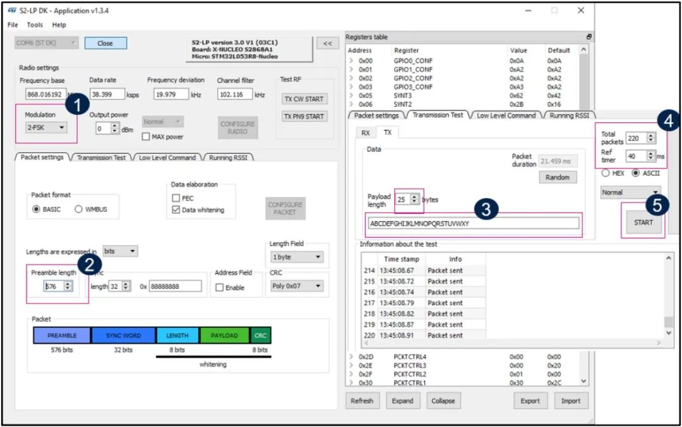Screen dimensions: 682x427
Task: Click the Output power dBm stepper
Action: point(114,128)
